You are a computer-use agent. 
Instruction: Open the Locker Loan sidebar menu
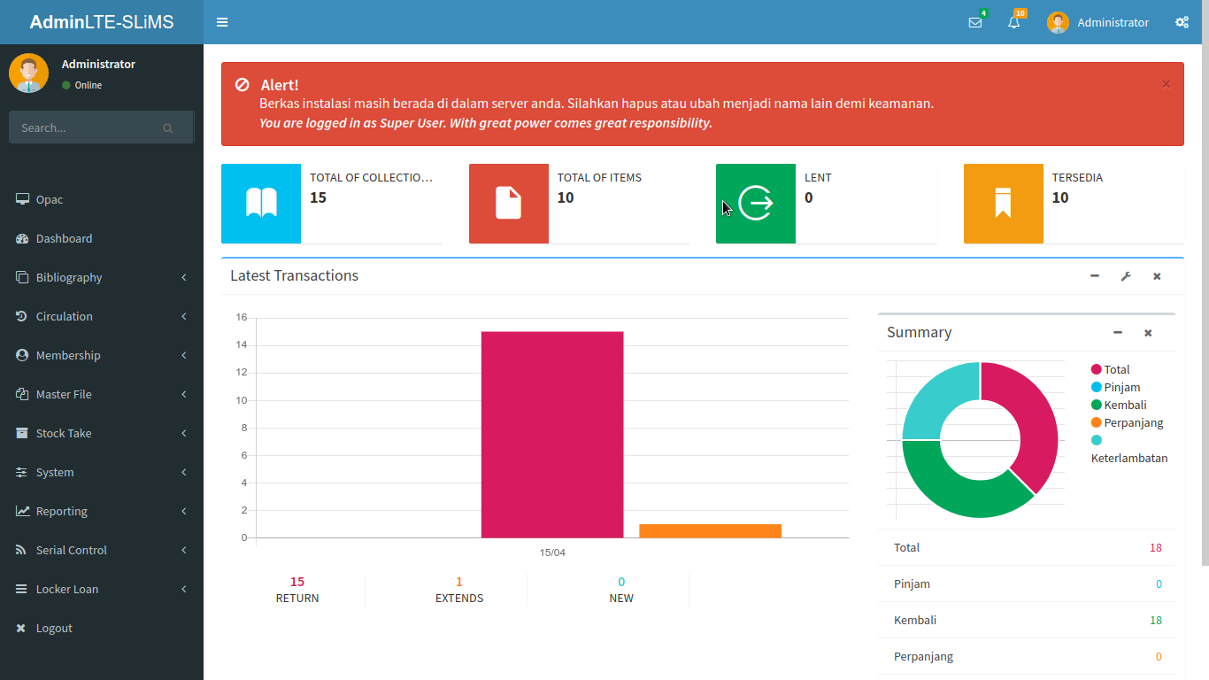102,589
